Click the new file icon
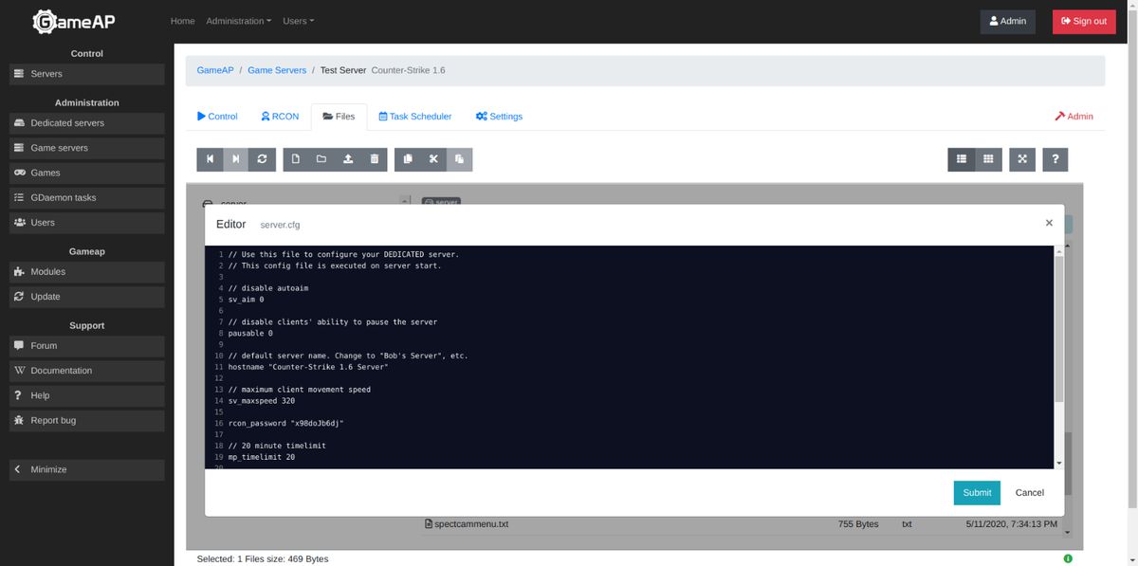This screenshot has height=566, width=1138. tap(296, 159)
